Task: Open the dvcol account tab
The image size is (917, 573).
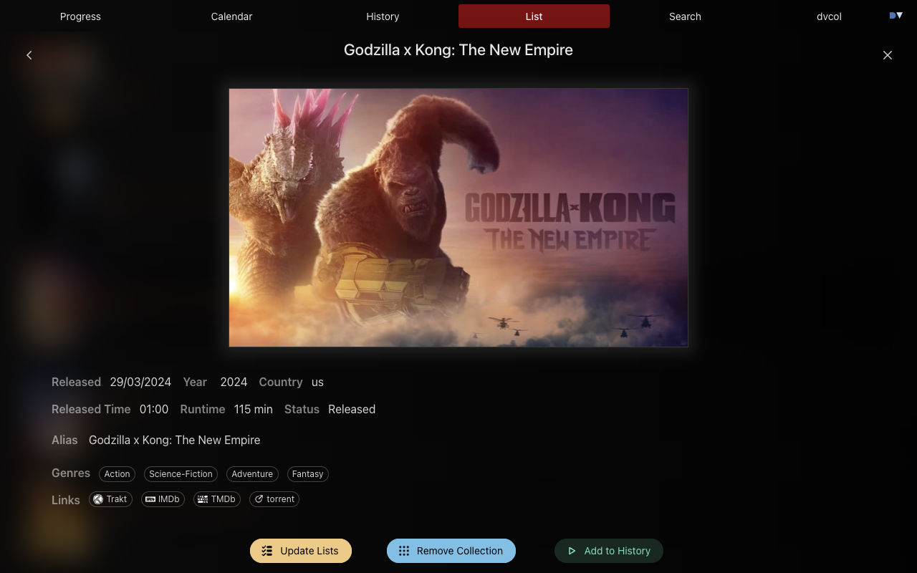Action: pos(829,16)
